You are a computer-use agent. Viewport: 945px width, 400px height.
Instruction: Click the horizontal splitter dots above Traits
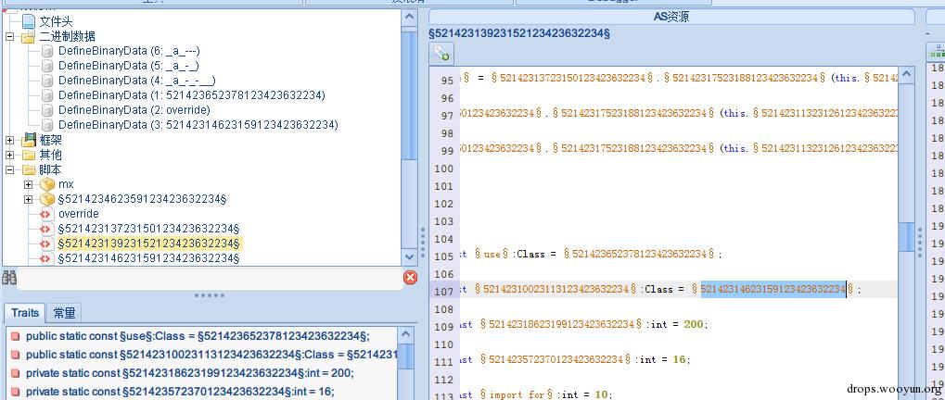[x=210, y=295]
